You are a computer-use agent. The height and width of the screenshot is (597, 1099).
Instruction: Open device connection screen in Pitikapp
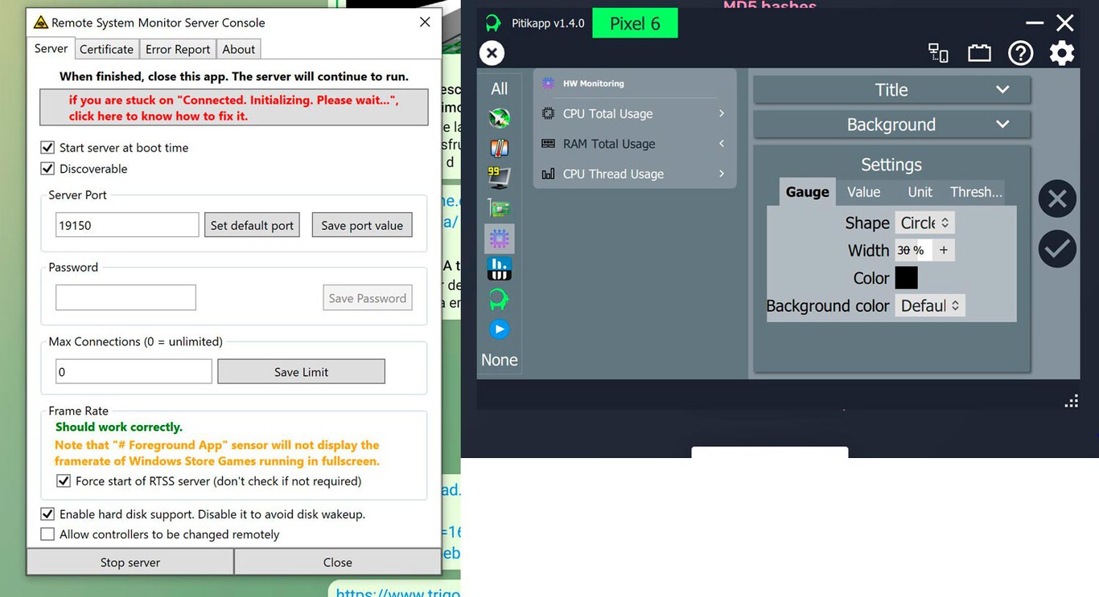[x=938, y=52]
